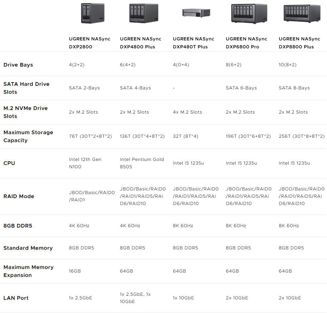
Task: Click the DXP4800 Plus four-bay NAS image
Action: [142, 13]
